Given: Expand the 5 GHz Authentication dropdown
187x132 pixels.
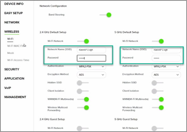Looking at the screenshot, I should point(166,66).
